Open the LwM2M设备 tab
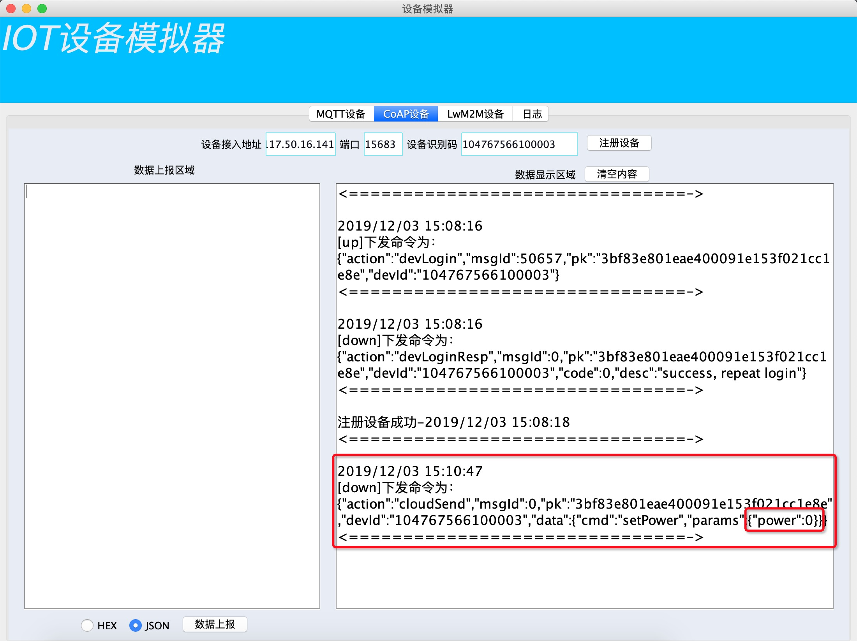This screenshot has width=857, height=641. coord(475,114)
